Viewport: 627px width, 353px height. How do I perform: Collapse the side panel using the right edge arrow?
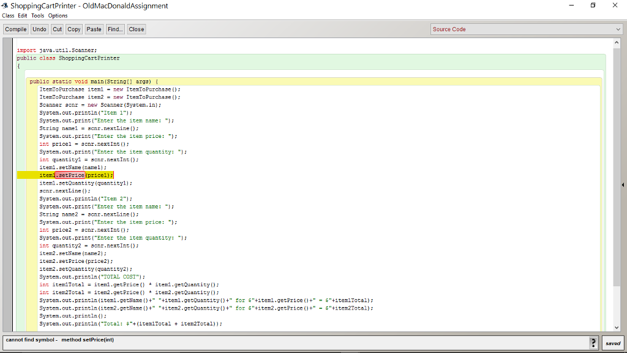pos(621,185)
